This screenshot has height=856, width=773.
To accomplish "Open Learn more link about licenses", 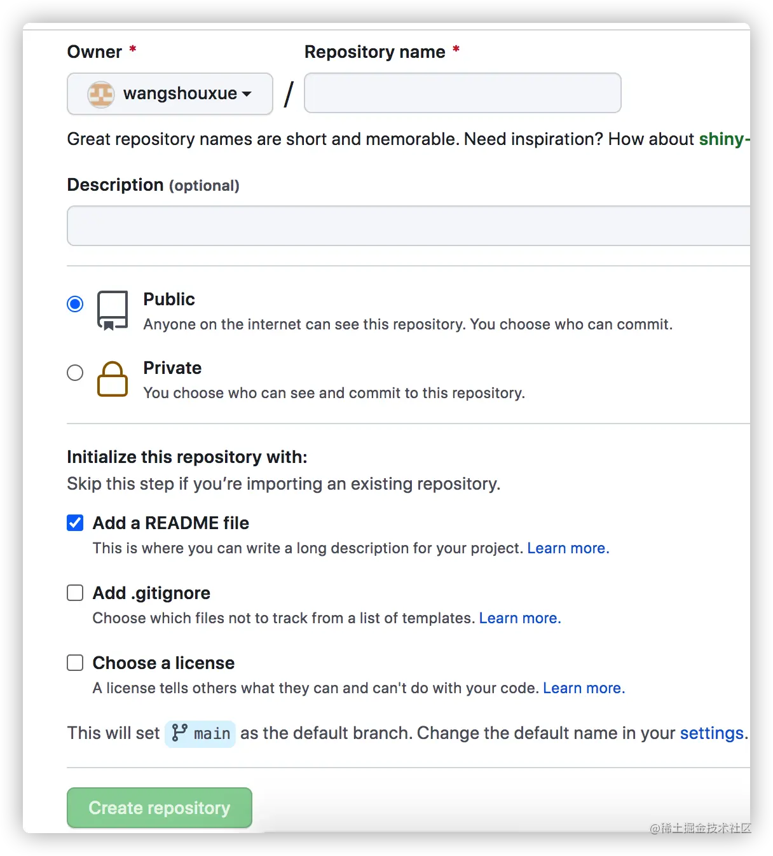I will pos(584,688).
